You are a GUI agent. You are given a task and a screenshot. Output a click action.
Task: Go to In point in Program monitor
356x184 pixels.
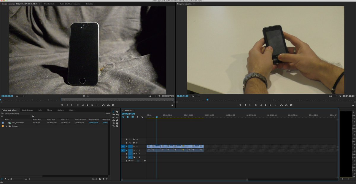tap(256, 105)
